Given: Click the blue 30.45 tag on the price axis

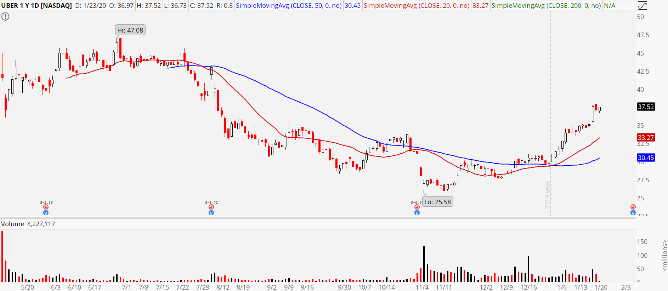Looking at the screenshot, I should [646, 158].
